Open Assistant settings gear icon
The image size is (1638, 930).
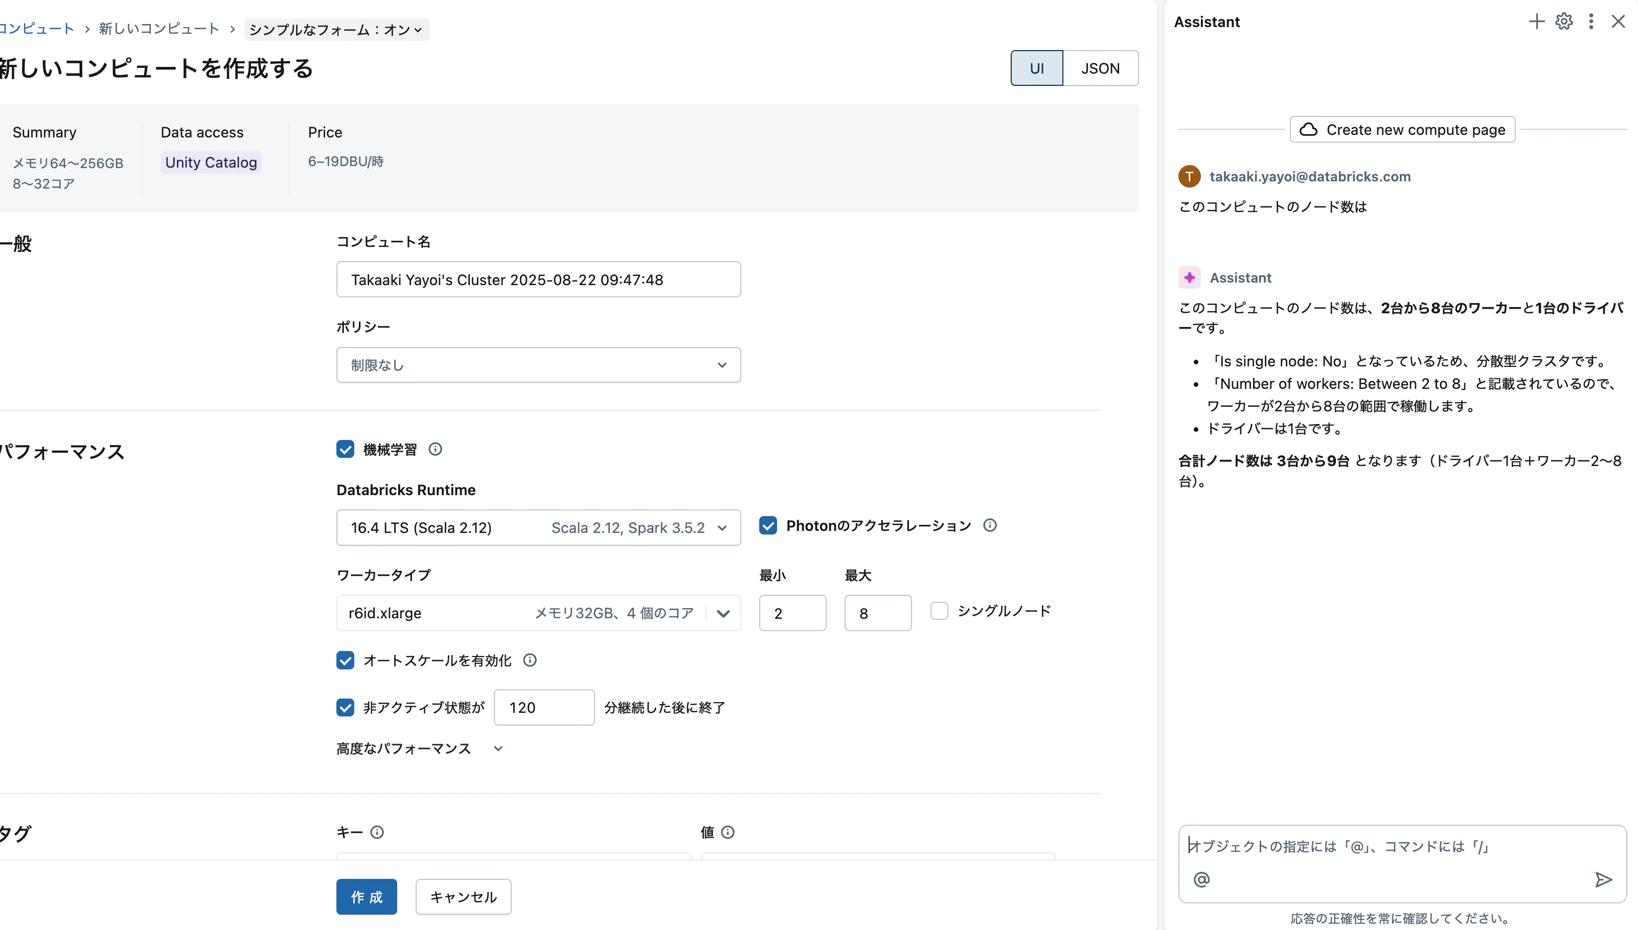pyautogui.click(x=1564, y=21)
